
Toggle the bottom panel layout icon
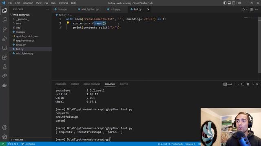pyautogui.click(x=229, y=3)
